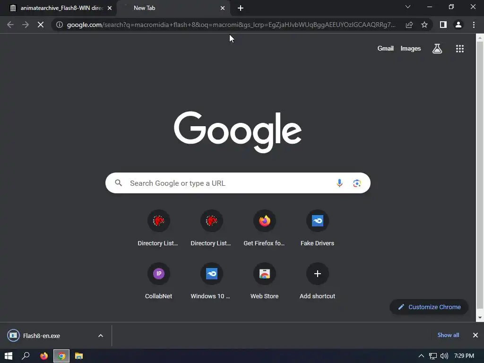Open CollabNet shortcut tile

pyautogui.click(x=158, y=281)
